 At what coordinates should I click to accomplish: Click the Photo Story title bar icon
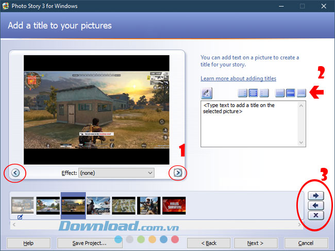coord(5,6)
